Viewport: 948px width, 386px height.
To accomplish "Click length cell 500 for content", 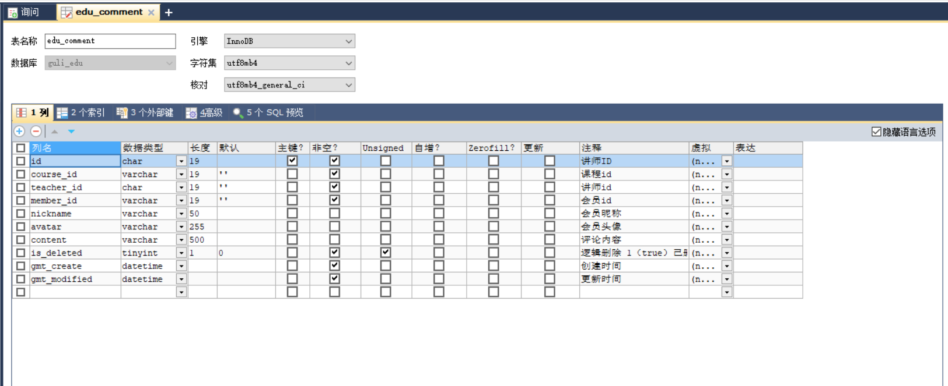I will (x=202, y=240).
